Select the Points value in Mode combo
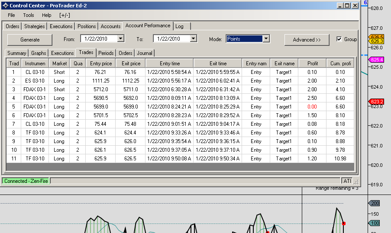 (244, 39)
